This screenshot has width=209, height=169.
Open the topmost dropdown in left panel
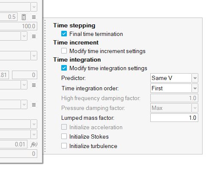pos(34,7)
